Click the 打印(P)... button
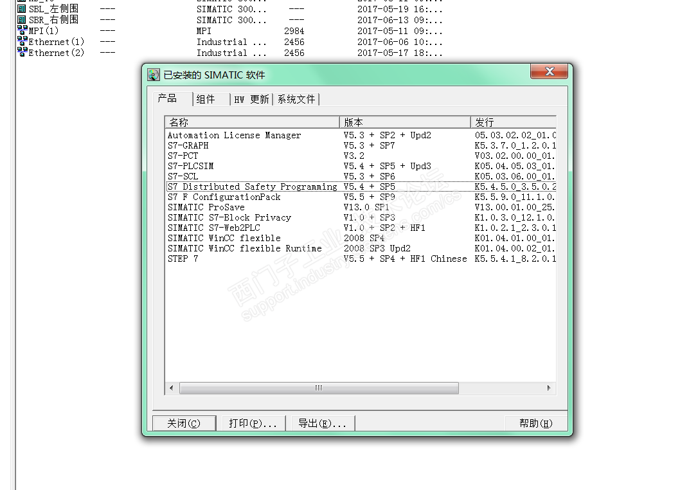The width and height of the screenshot is (689, 490). [253, 423]
